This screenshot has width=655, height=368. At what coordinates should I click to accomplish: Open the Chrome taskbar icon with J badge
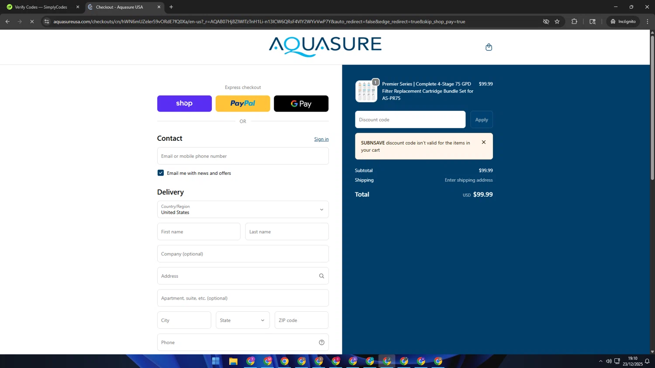[x=387, y=361]
